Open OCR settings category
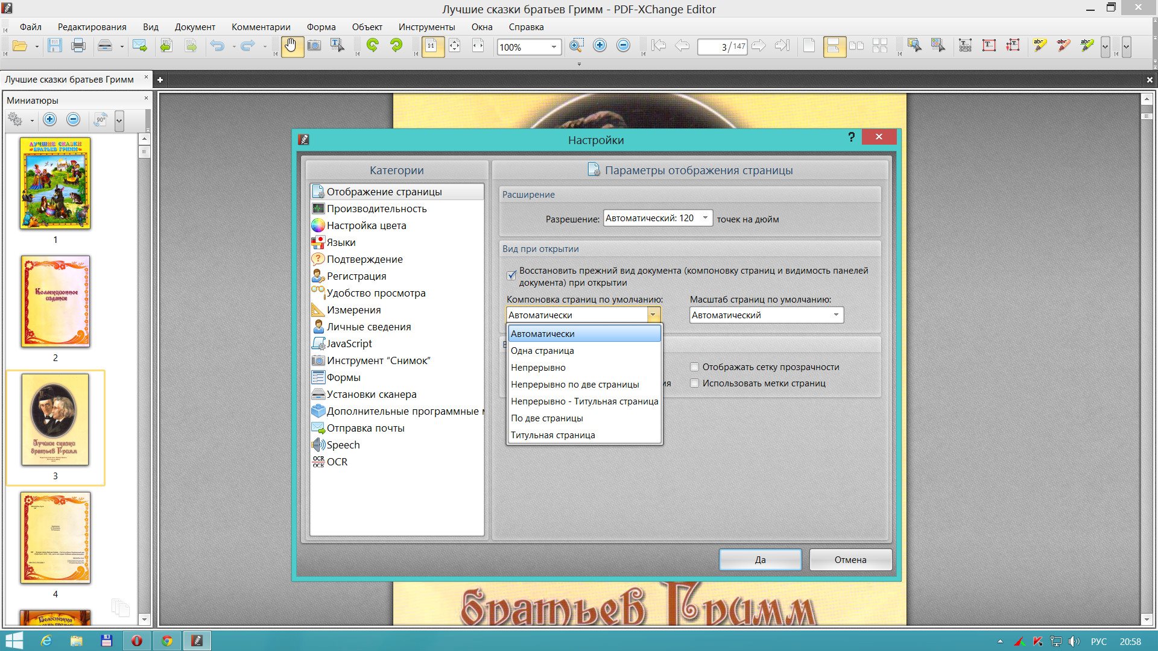The width and height of the screenshot is (1158, 651). [x=397, y=462]
